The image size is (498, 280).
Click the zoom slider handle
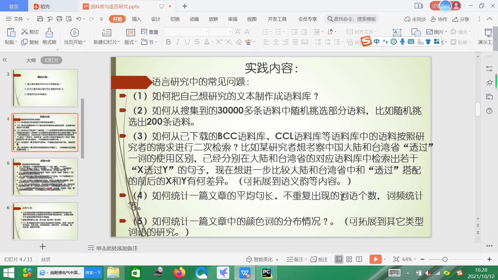click(445, 259)
